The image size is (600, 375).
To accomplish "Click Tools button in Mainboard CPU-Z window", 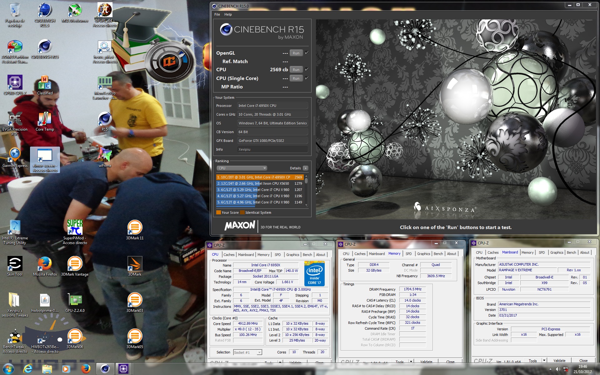I will point(533,360).
